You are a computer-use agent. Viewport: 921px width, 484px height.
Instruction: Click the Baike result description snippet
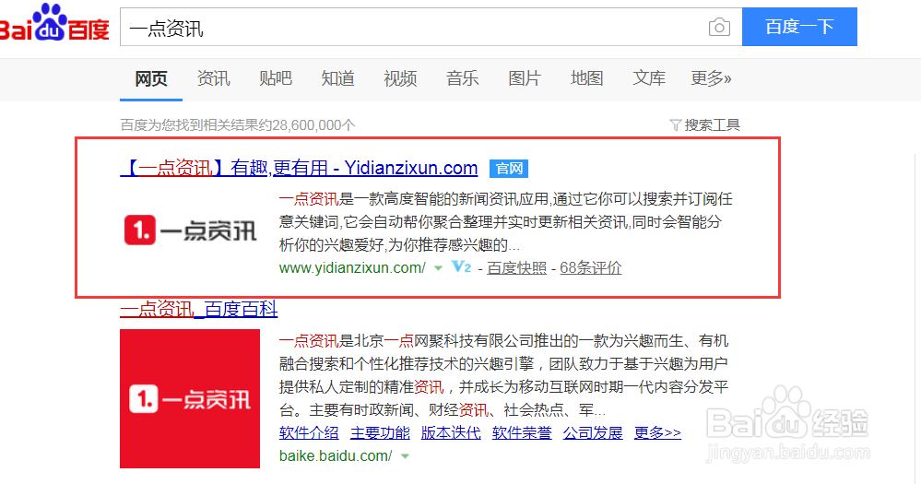504,375
